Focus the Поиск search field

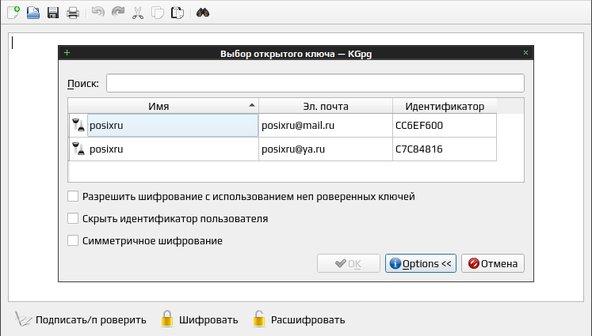click(x=315, y=83)
